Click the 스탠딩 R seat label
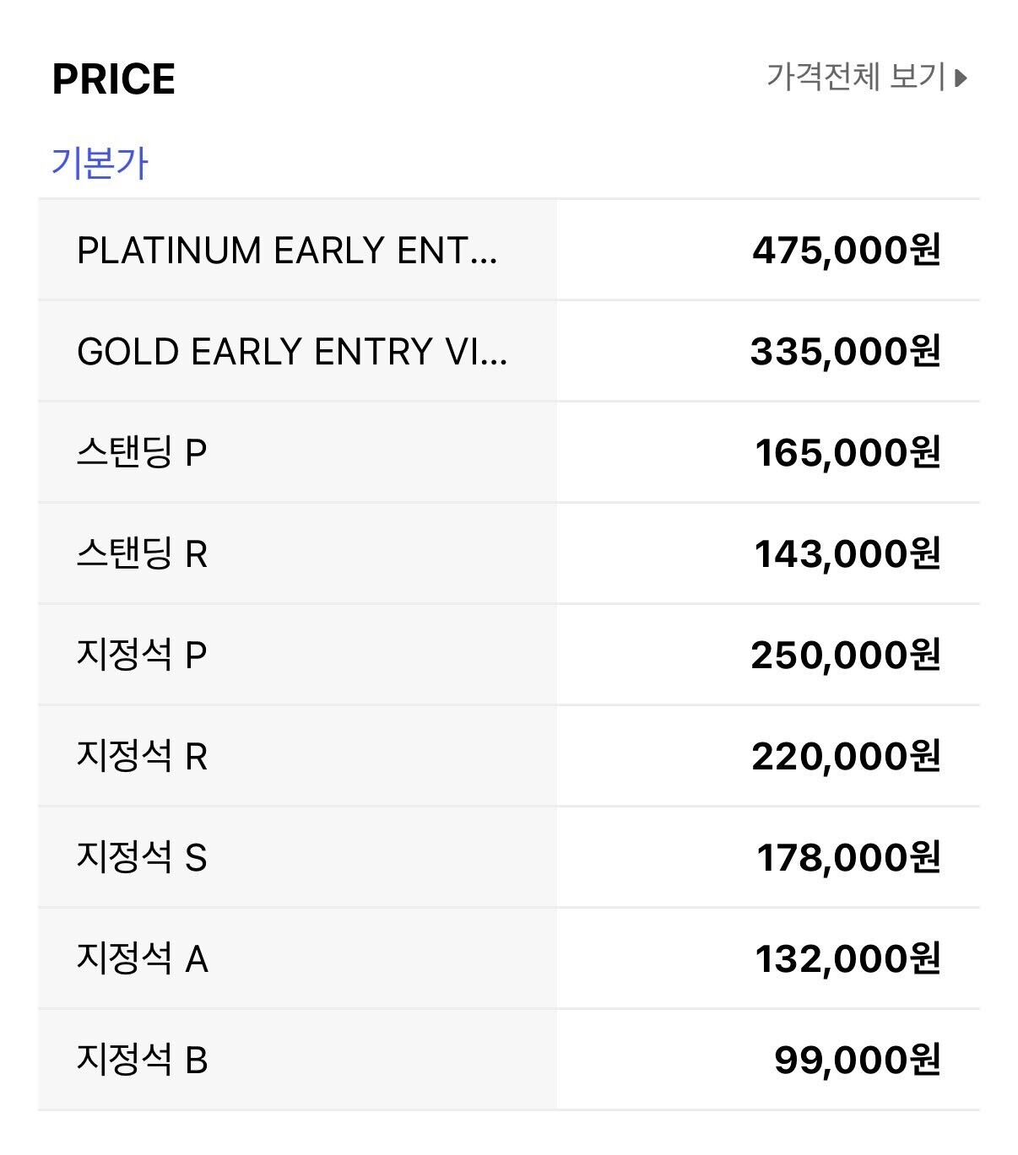The width and height of the screenshot is (1018, 1155). click(142, 554)
